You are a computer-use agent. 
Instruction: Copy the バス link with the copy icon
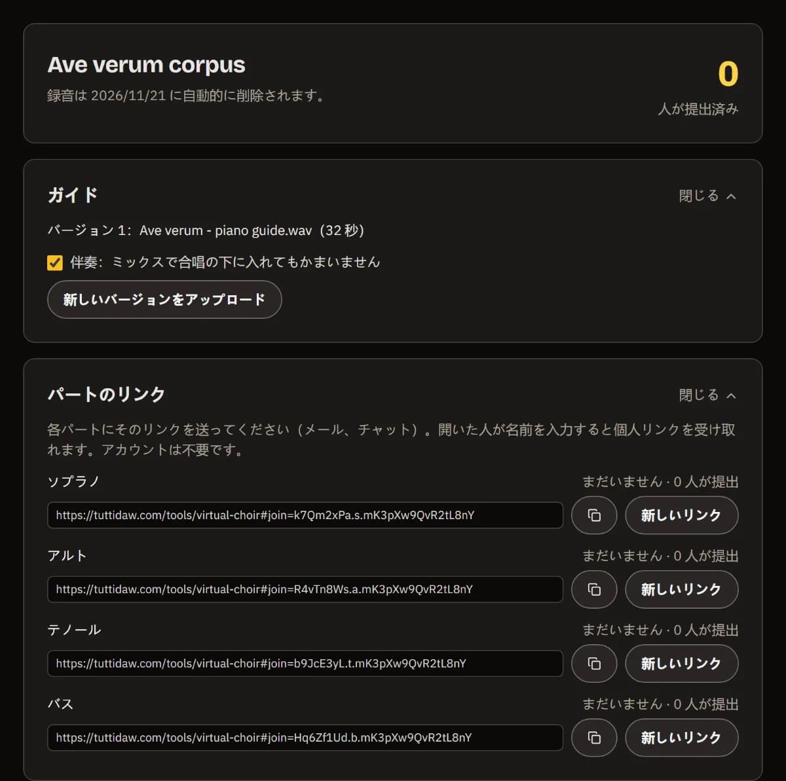[594, 738]
